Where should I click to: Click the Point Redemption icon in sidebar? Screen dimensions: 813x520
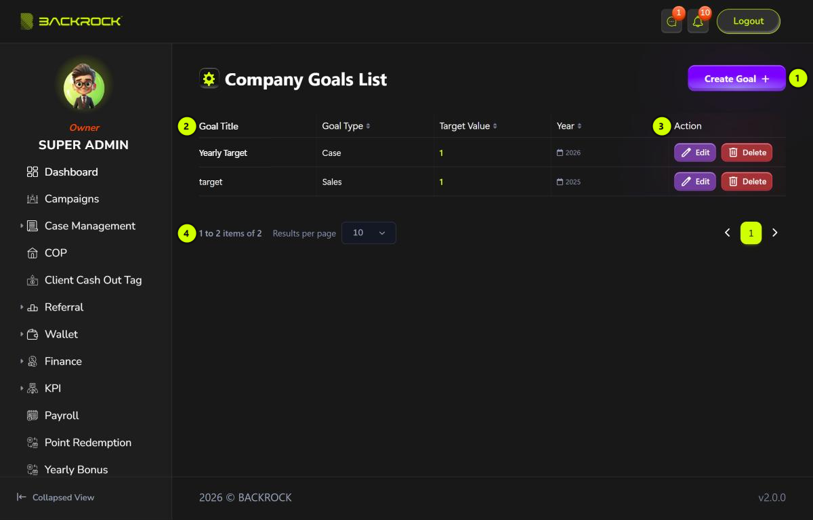tap(33, 443)
